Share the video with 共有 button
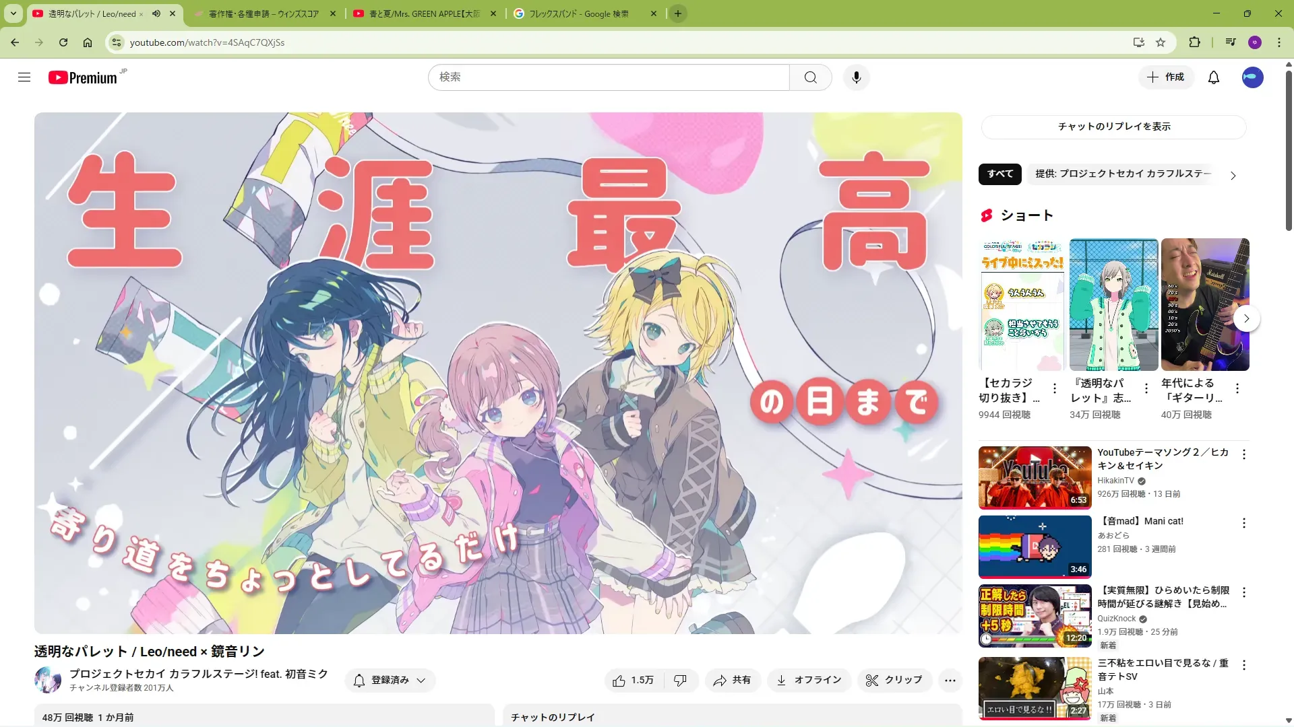 732,681
